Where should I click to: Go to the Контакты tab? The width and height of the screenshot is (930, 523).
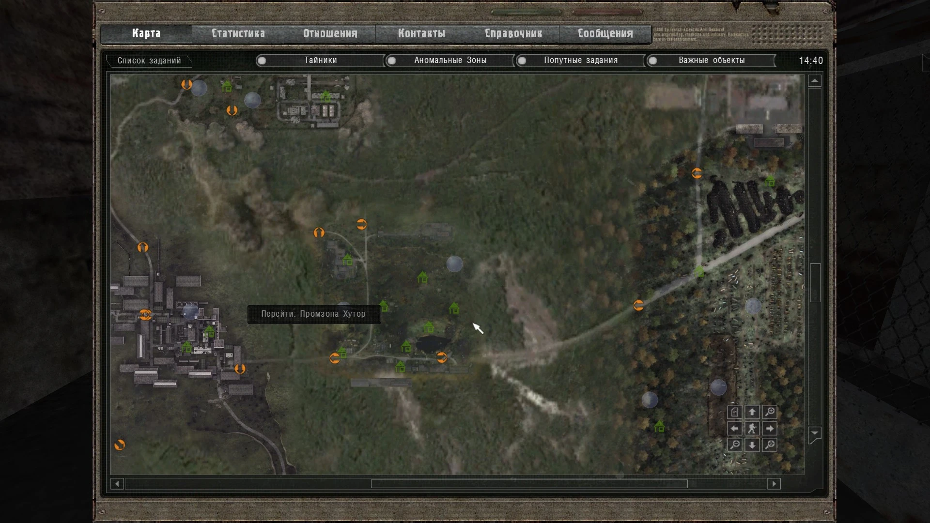coord(421,33)
